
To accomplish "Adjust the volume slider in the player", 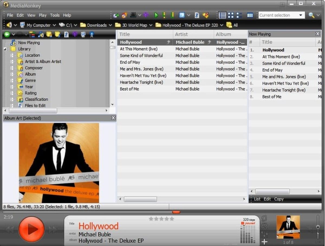I will click(x=318, y=227).
